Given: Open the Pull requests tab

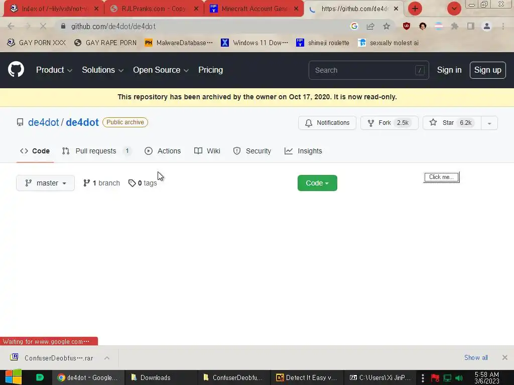Looking at the screenshot, I should (x=96, y=151).
